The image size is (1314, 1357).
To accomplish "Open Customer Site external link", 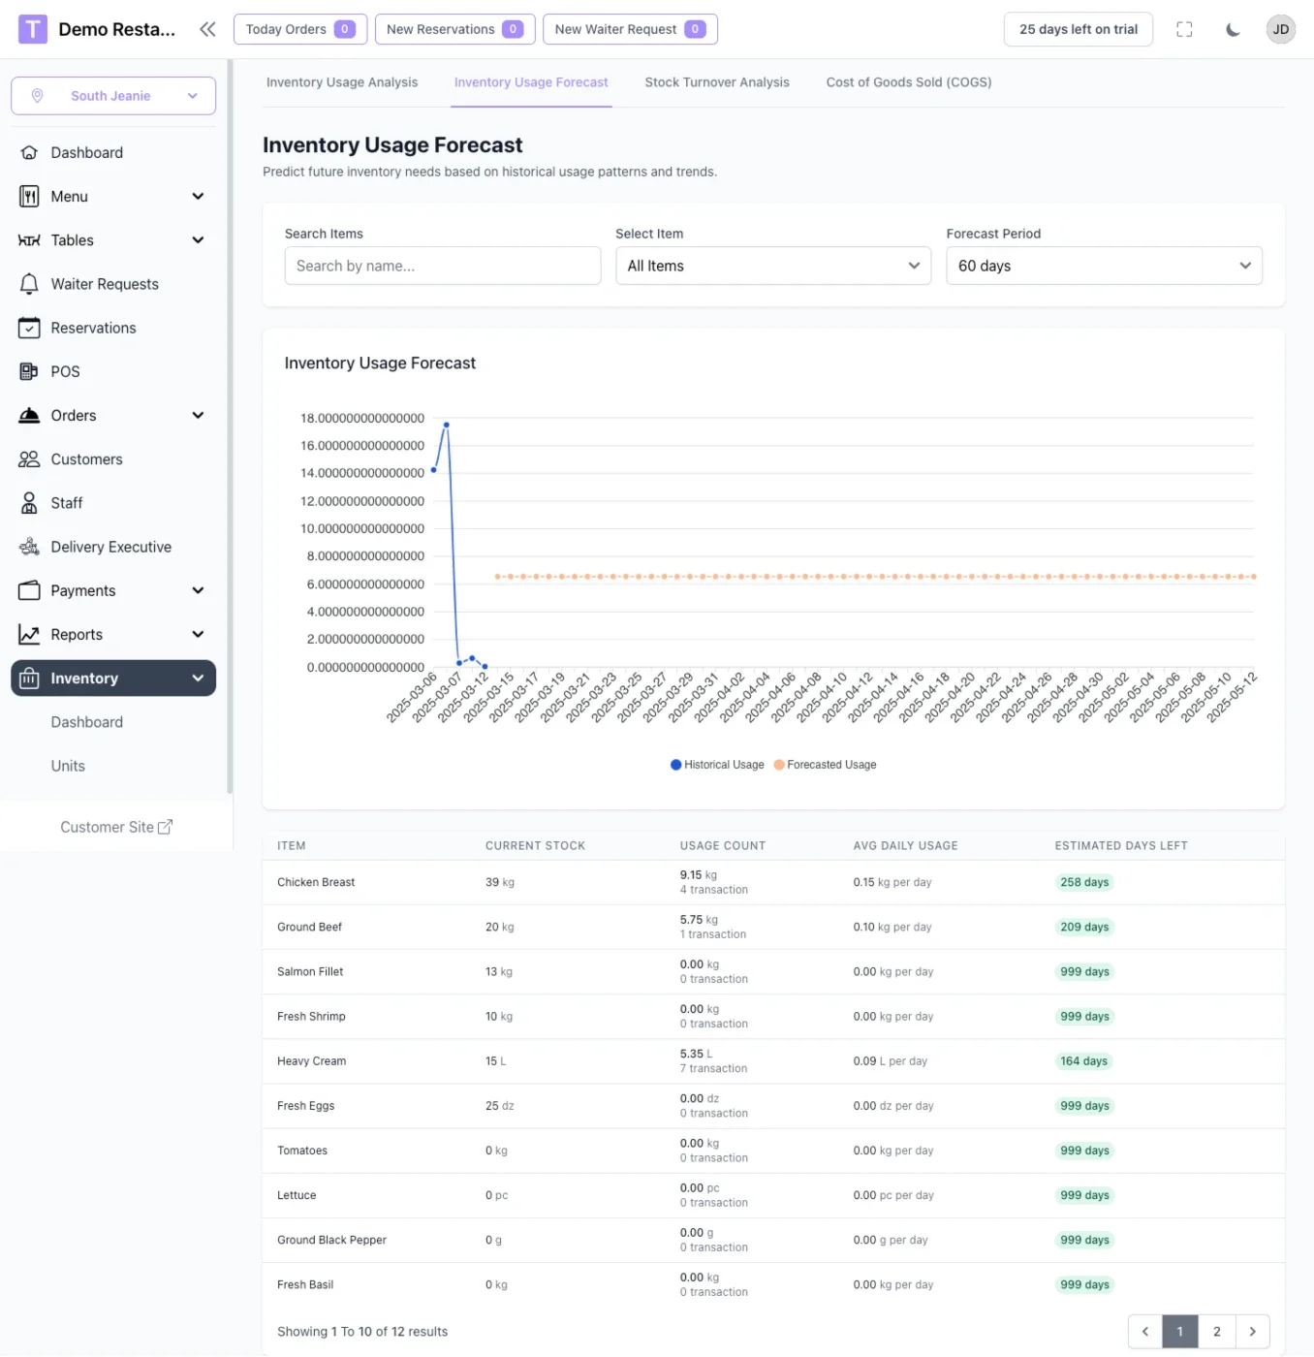I will (x=116, y=827).
